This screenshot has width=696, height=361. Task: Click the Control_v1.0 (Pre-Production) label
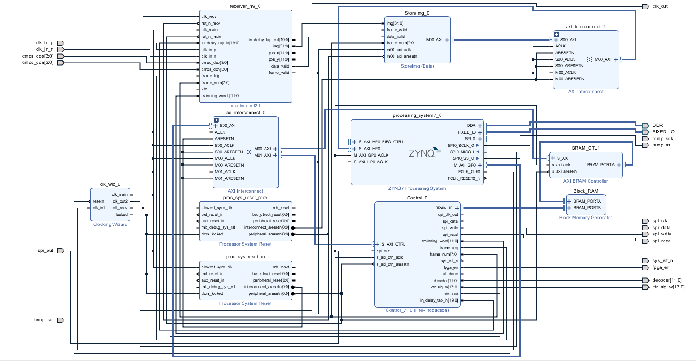[417, 310]
